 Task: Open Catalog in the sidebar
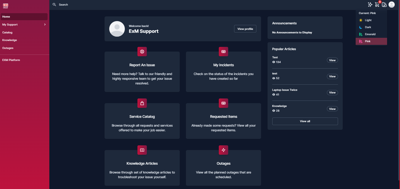point(7,33)
